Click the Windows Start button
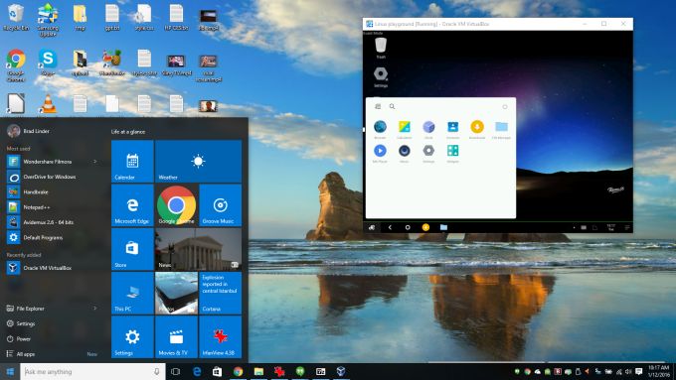The height and width of the screenshot is (380, 676). pyautogui.click(x=10, y=371)
